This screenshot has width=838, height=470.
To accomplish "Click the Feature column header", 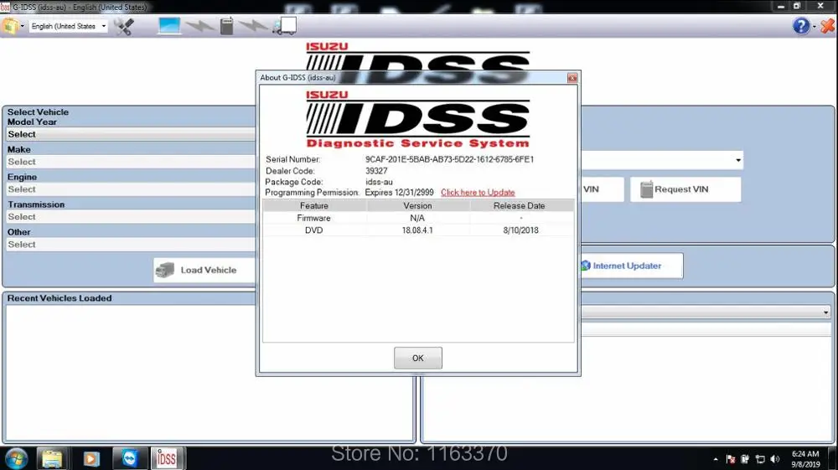I will pyautogui.click(x=314, y=205).
